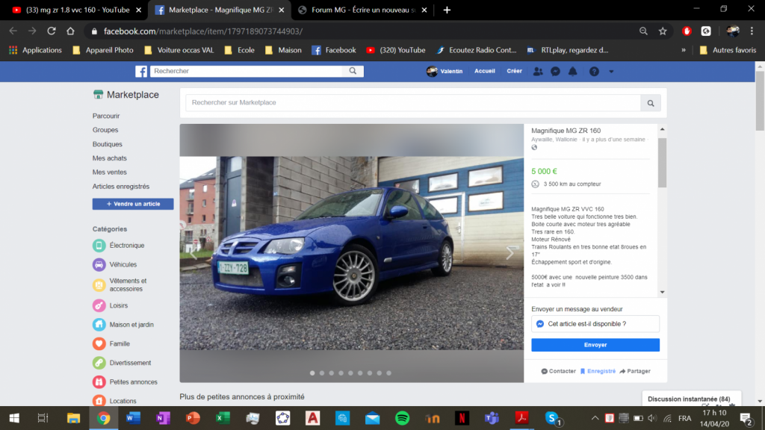Screen dimensions: 765x430
Task: Open notifications bell icon
Action: tap(573, 71)
